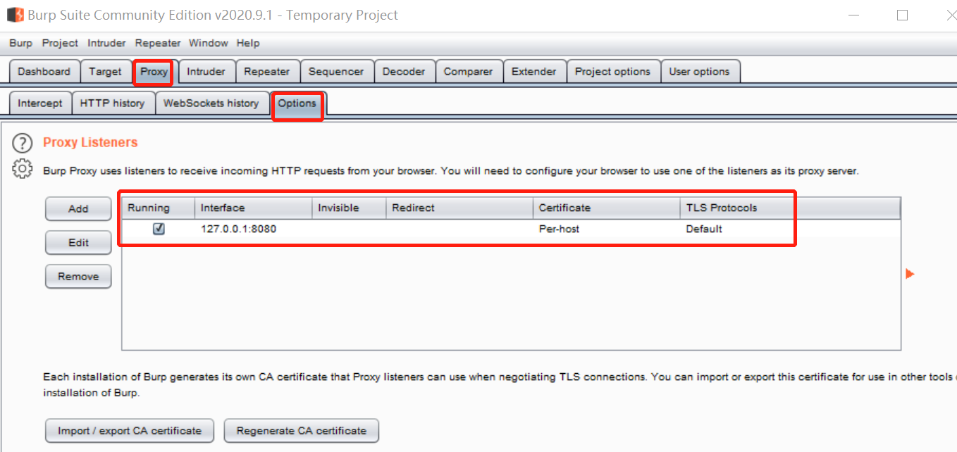The width and height of the screenshot is (957, 452).
Task: Select the Proxy Options sub-tab
Action: point(297,104)
